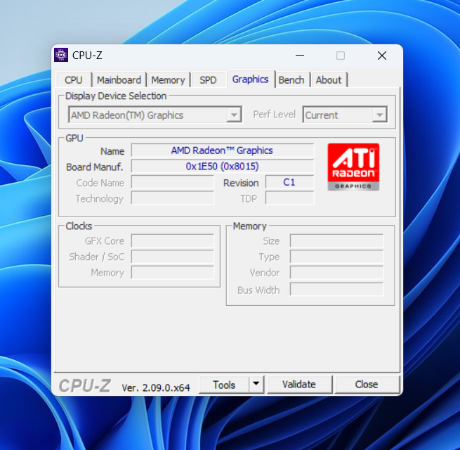Click the Revision value C1
The width and height of the screenshot is (460, 450).
coord(289,182)
